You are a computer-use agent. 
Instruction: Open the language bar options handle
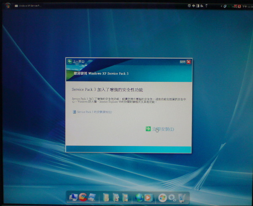pos(206,6)
